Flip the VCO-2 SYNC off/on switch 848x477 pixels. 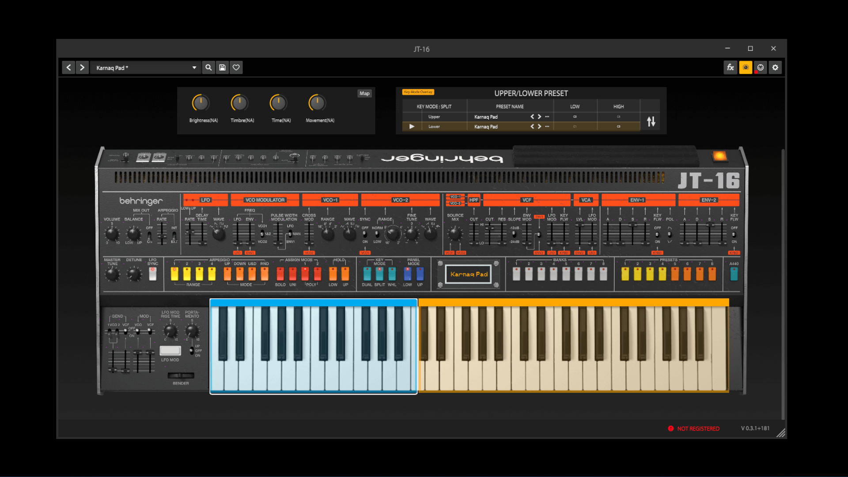[x=365, y=234]
